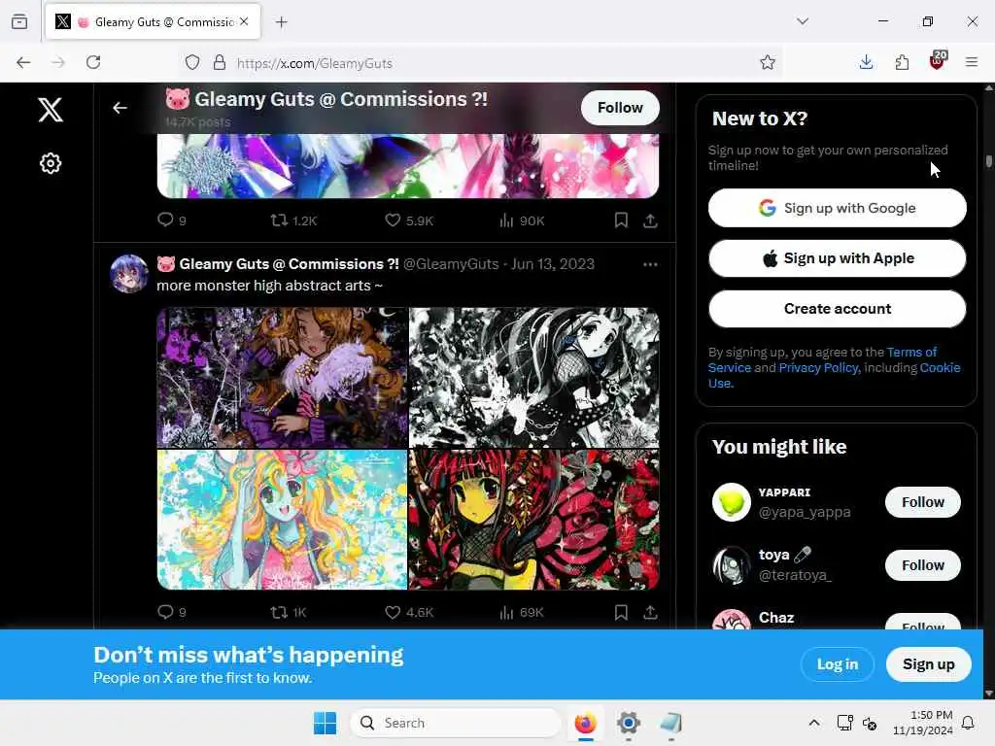
Task: View analytics showing 90K views
Action: click(522, 220)
